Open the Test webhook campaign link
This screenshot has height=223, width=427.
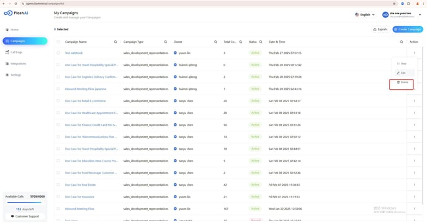[74, 53]
